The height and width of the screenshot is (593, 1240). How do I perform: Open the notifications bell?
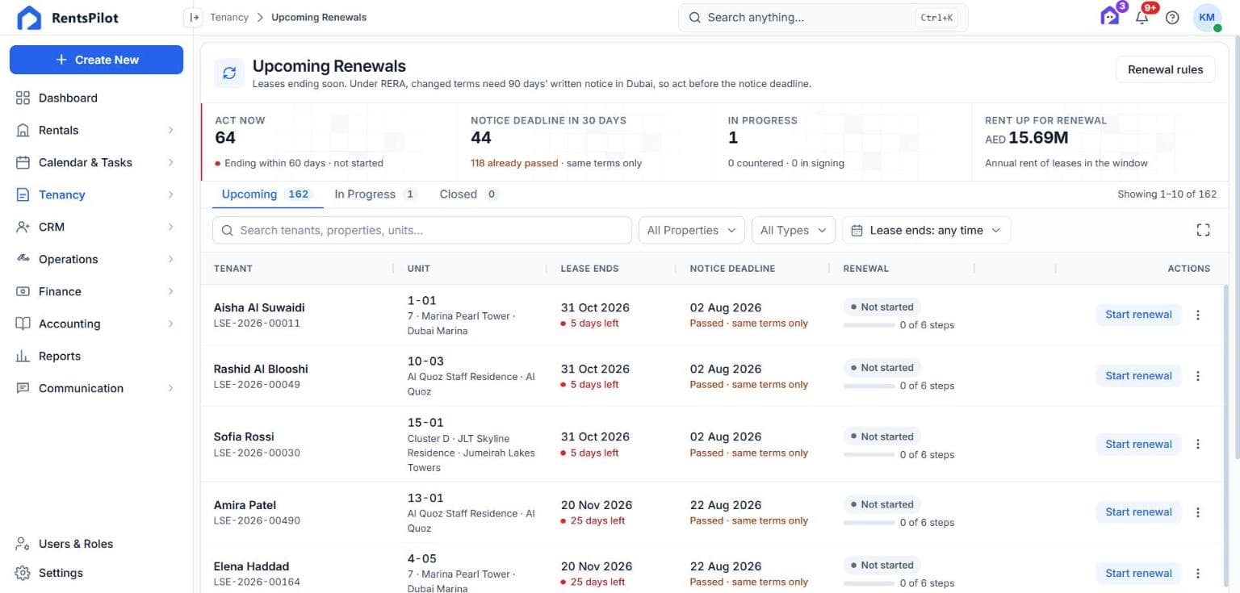[1142, 17]
